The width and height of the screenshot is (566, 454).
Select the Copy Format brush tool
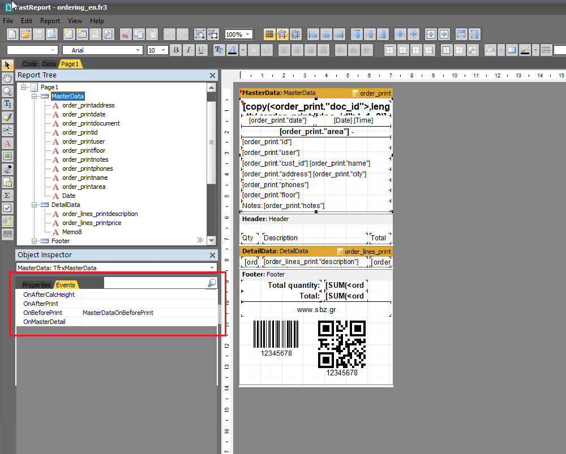[7, 117]
